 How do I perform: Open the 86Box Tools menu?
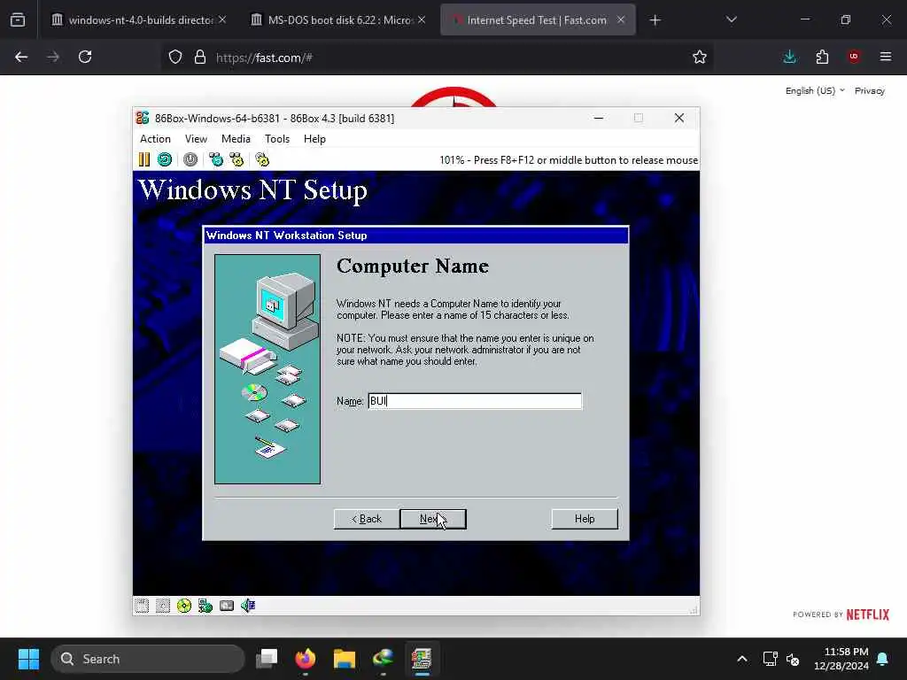[x=277, y=139]
